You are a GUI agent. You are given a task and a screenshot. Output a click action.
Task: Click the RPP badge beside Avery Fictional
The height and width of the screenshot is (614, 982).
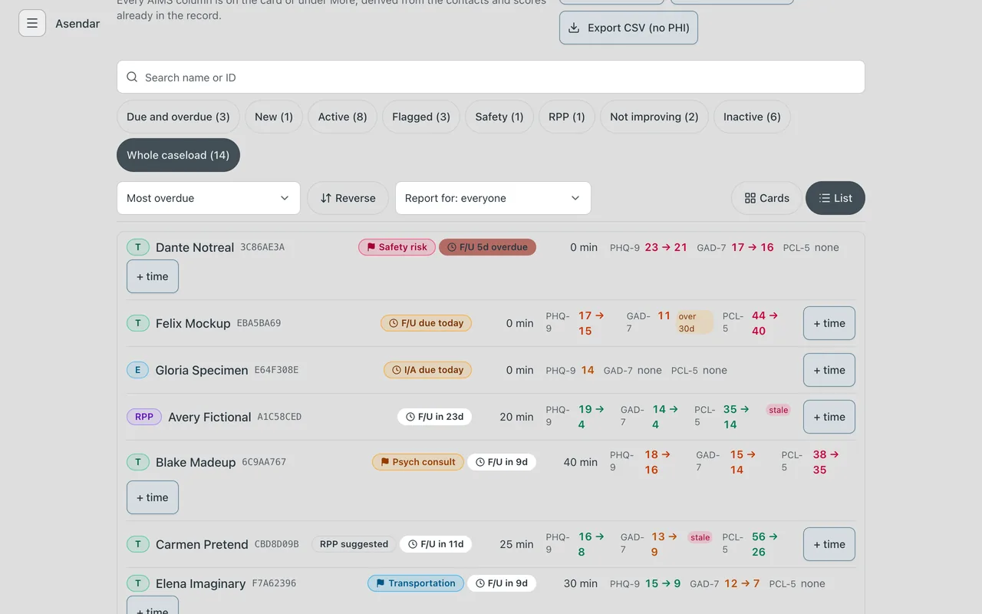tap(144, 417)
